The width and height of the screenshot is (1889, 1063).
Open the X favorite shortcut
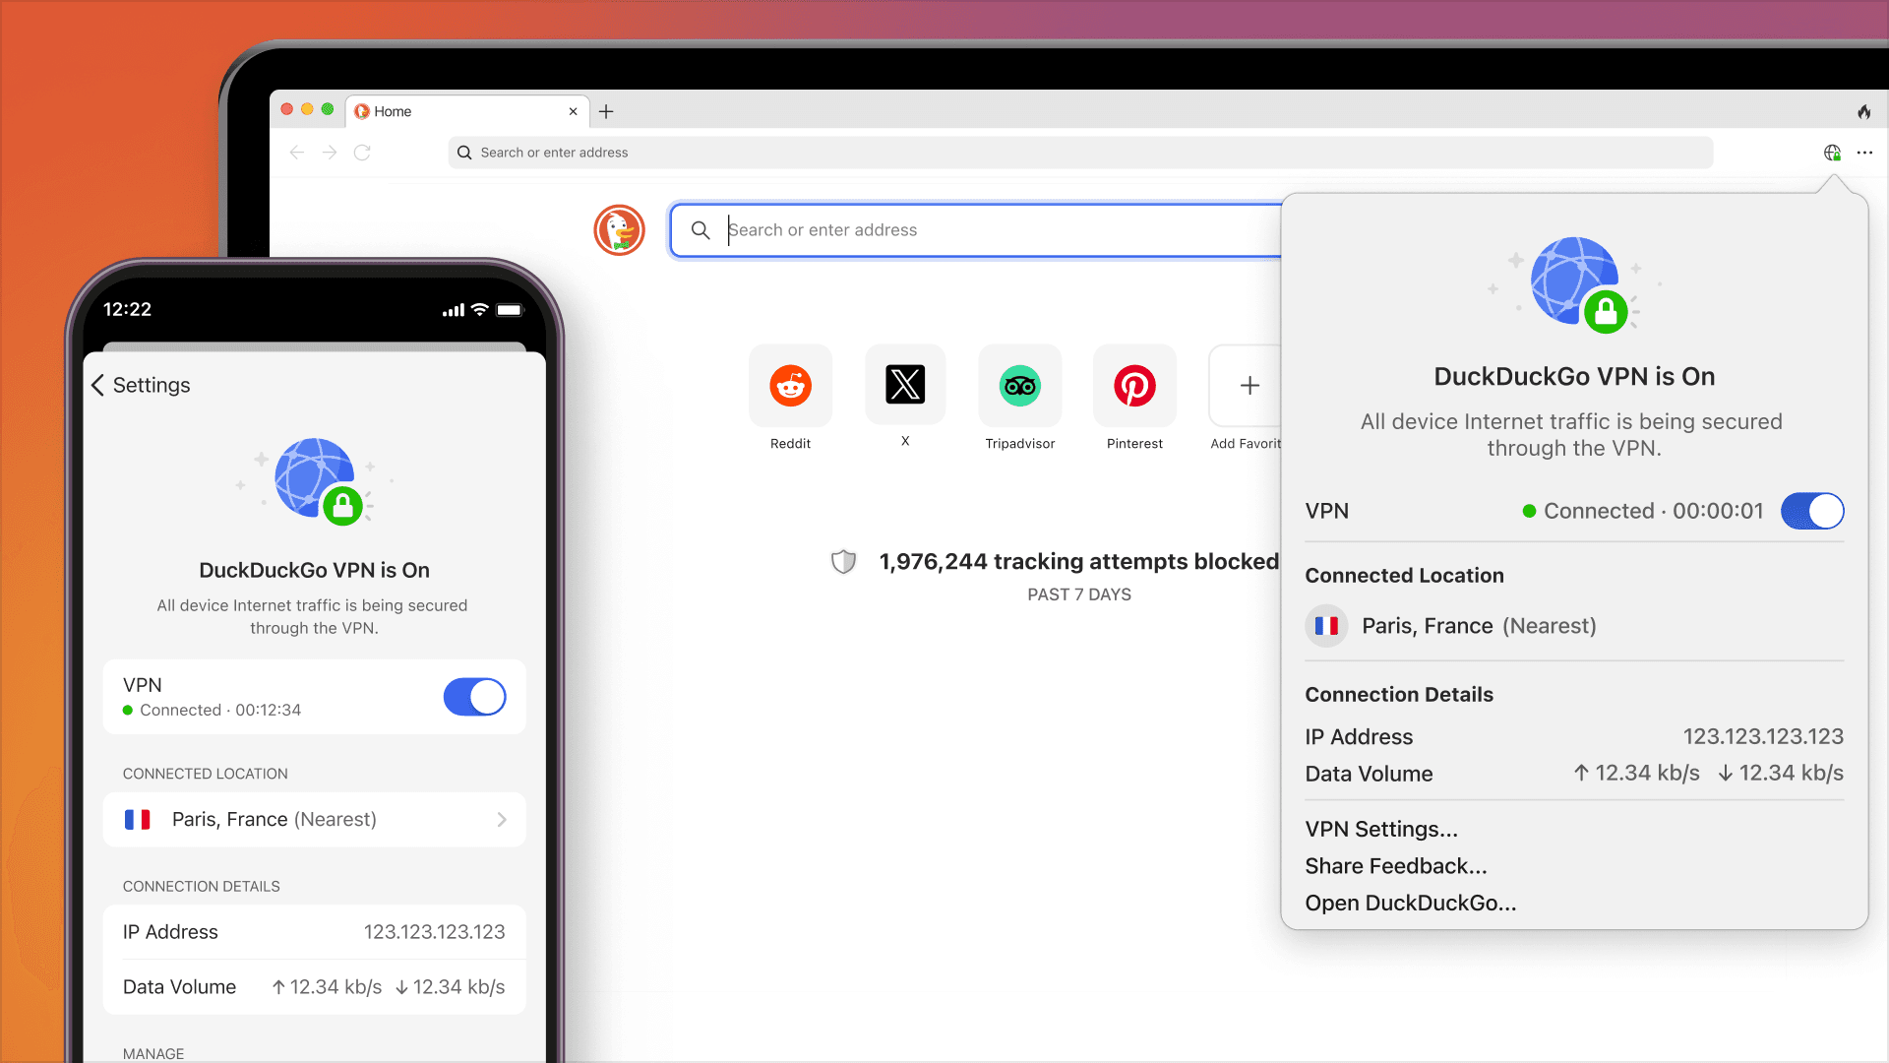click(x=905, y=385)
